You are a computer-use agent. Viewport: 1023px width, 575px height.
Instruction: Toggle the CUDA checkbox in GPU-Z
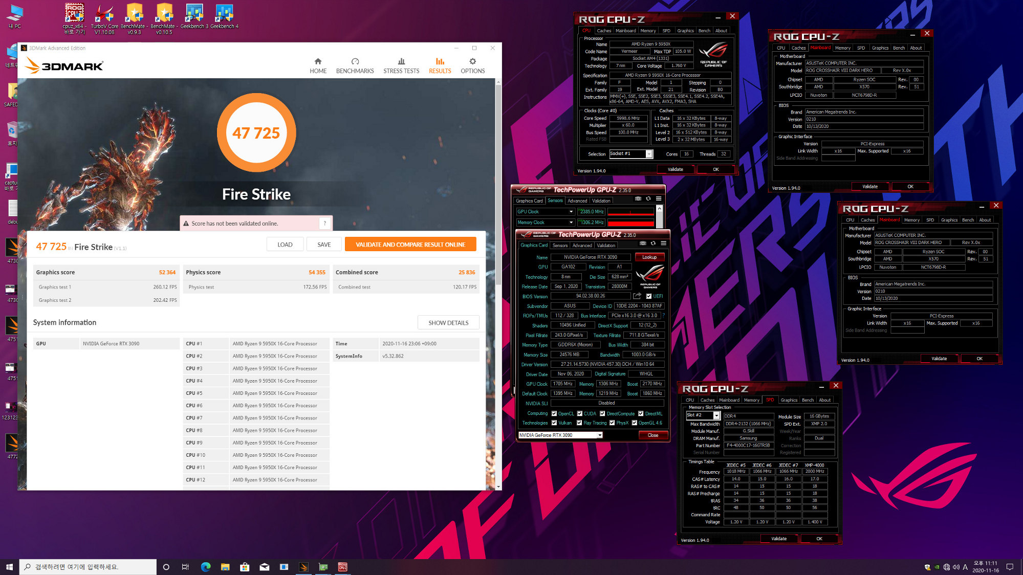tap(580, 413)
